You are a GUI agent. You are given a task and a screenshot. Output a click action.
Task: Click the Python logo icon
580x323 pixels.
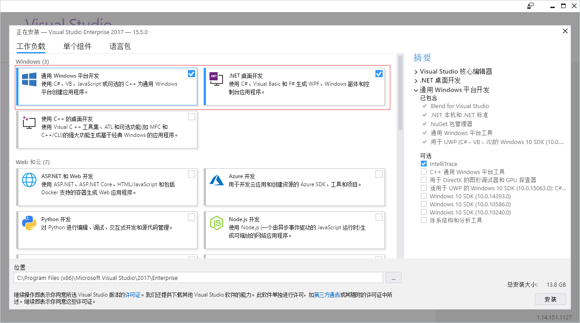pos(29,223)
